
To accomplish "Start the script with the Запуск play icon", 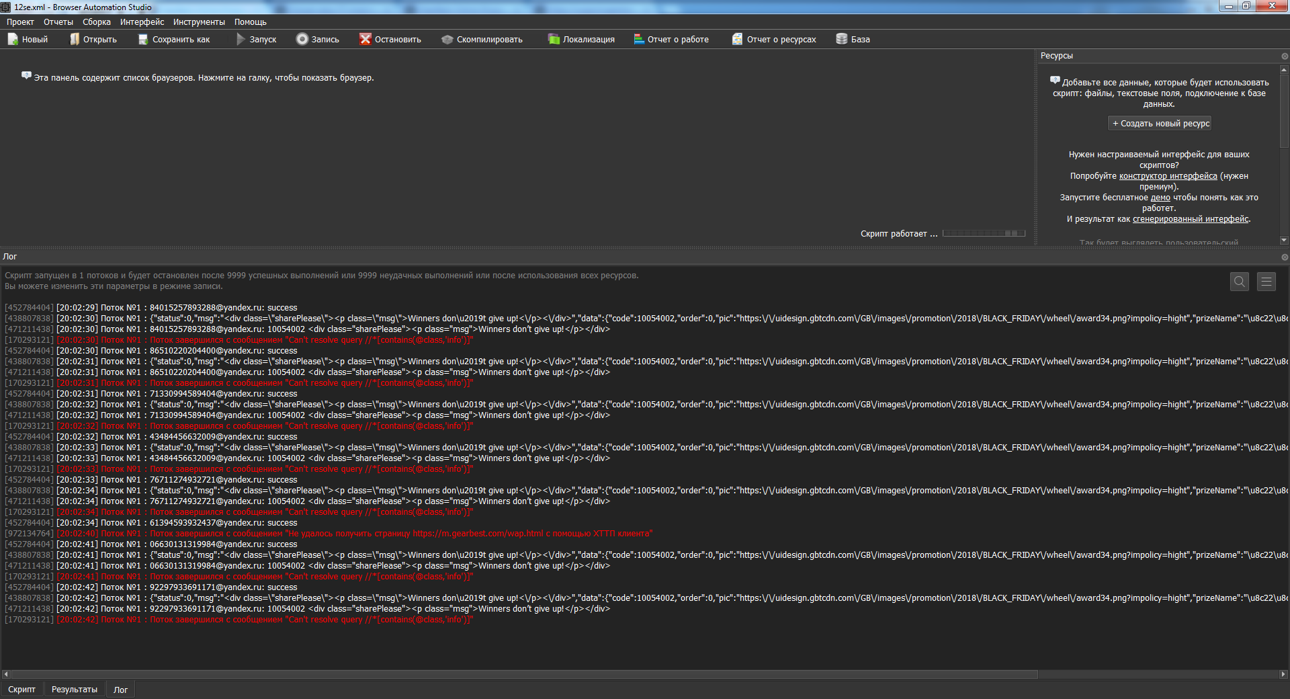I will click(x=241, y=39).
